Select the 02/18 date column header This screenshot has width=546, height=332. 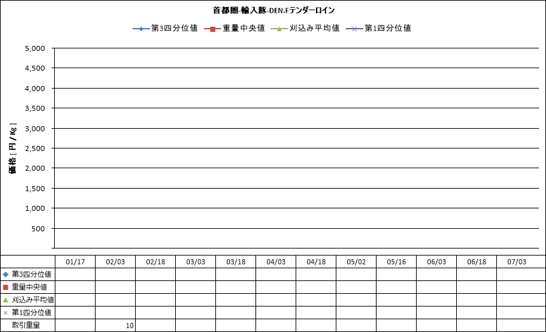pos(155,262)
